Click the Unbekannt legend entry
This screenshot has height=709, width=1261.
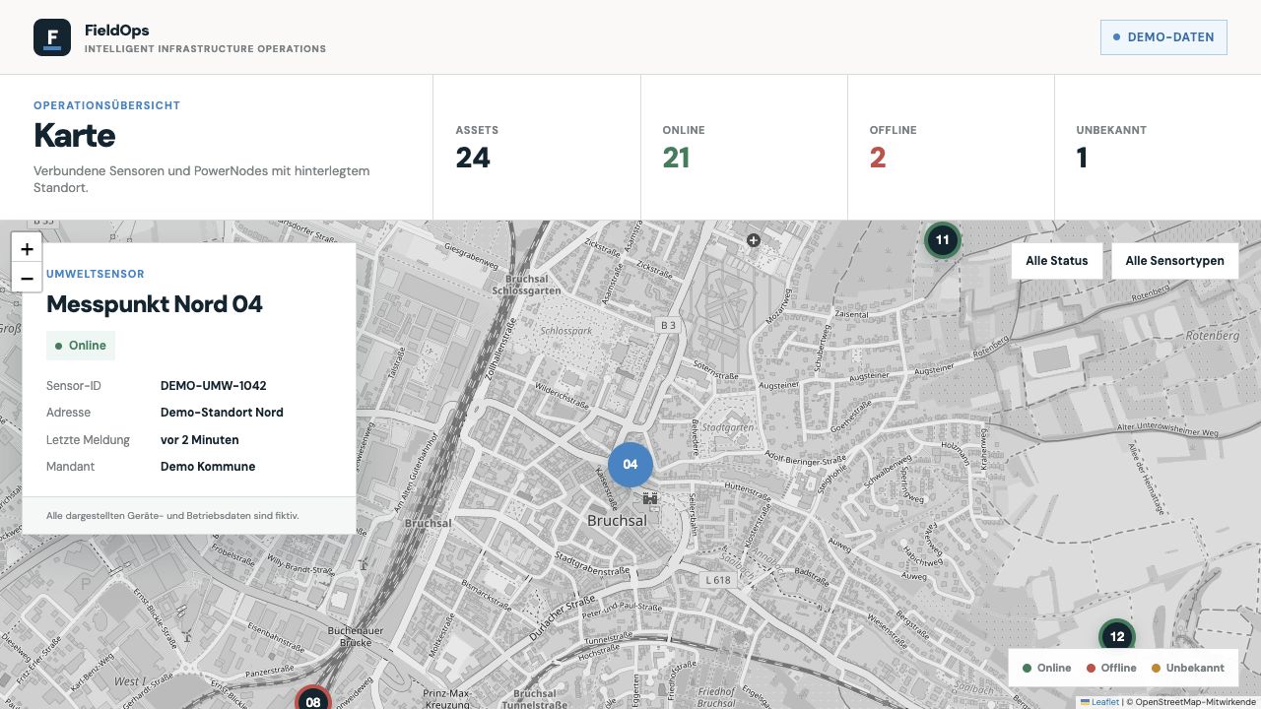(x=1188, y=668)
